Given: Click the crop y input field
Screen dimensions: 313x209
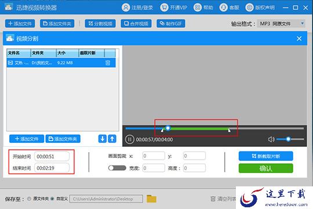Looking at the screenshot, I should point(194,156).
